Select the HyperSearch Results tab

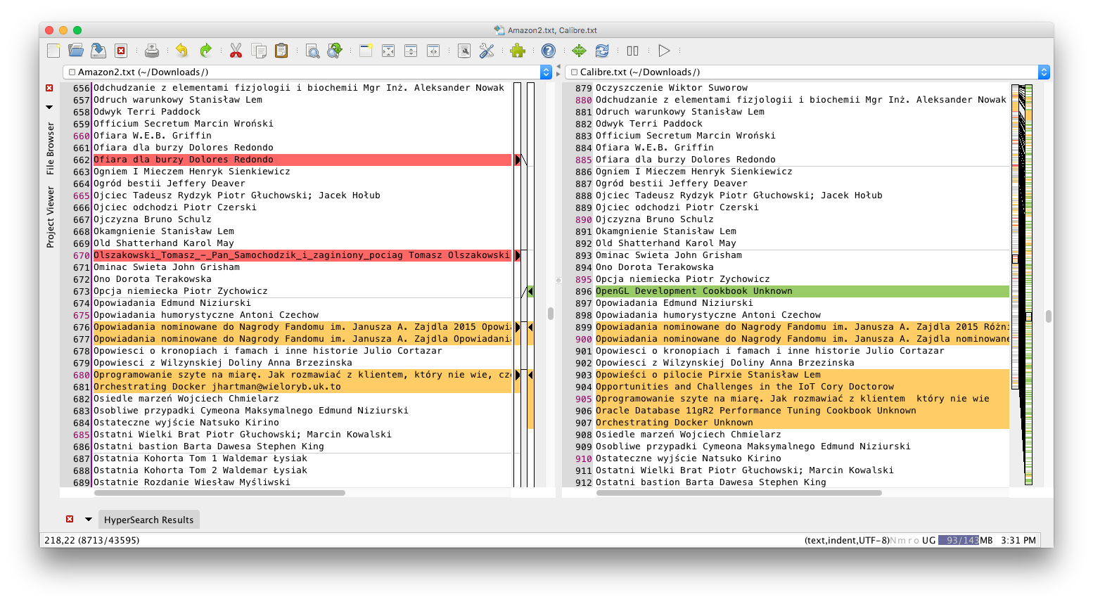click(148, 520)
